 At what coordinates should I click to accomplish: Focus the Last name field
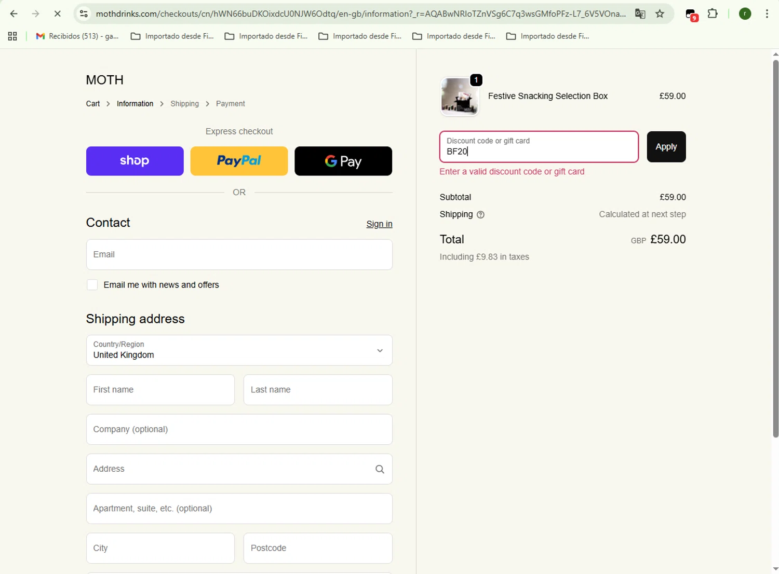point(318,390)
